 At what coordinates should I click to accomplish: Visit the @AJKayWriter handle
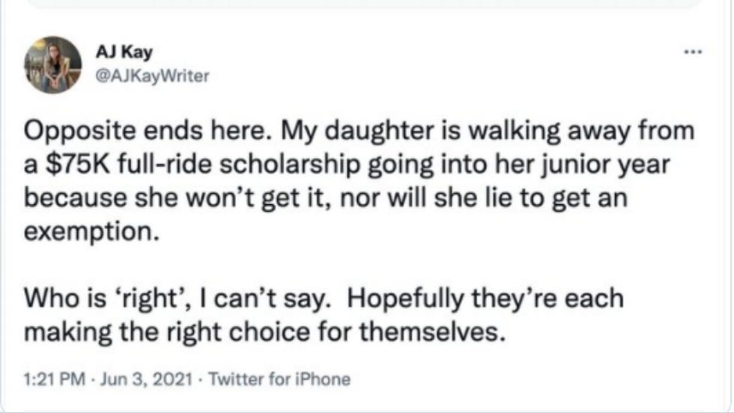pyautogui.click(x=154, y=75)
